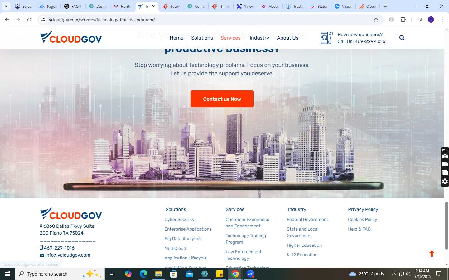Switch to the FAQ browser tab
This screenshot has height=280, width=449.
pos(73,6)
